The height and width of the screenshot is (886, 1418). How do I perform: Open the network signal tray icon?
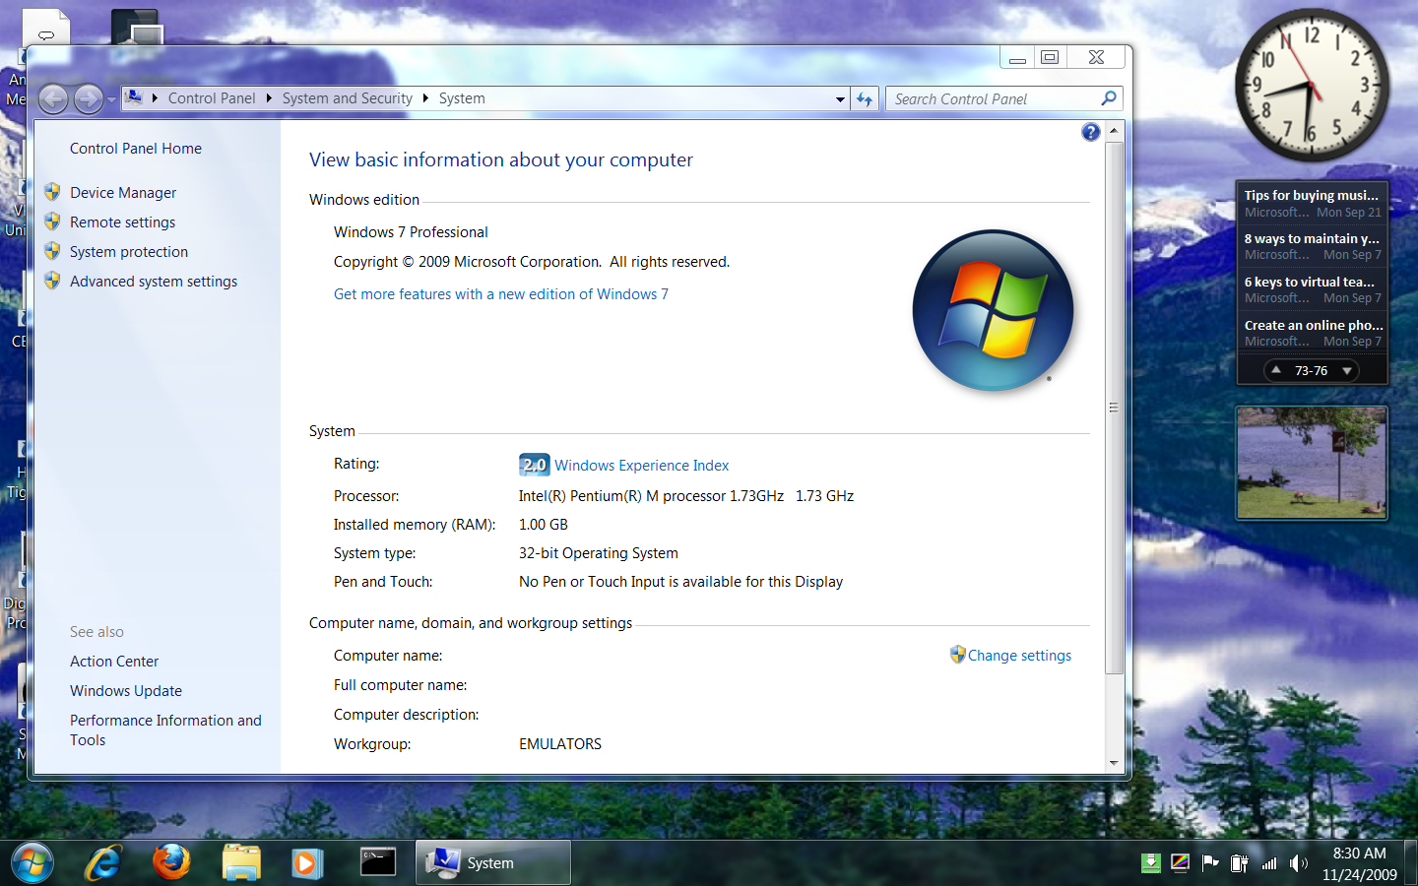pyautogui.click(x=1269, y=863)
